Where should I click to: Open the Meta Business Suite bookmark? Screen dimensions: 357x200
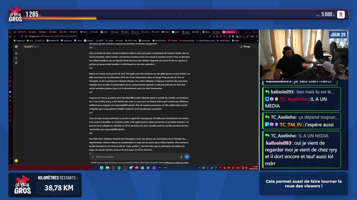pos(206,41)
